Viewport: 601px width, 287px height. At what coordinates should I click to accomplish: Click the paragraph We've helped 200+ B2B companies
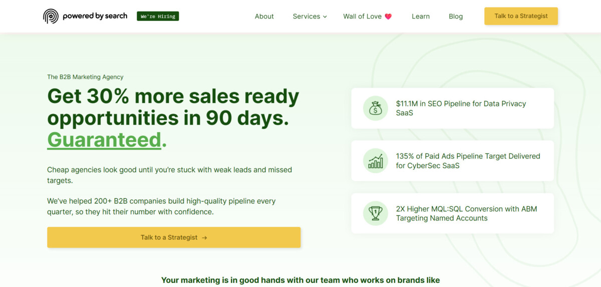(161, 206)
